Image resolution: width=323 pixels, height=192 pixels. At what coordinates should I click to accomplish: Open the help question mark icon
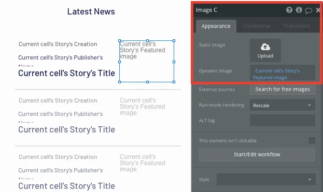(x=289, y=10)
